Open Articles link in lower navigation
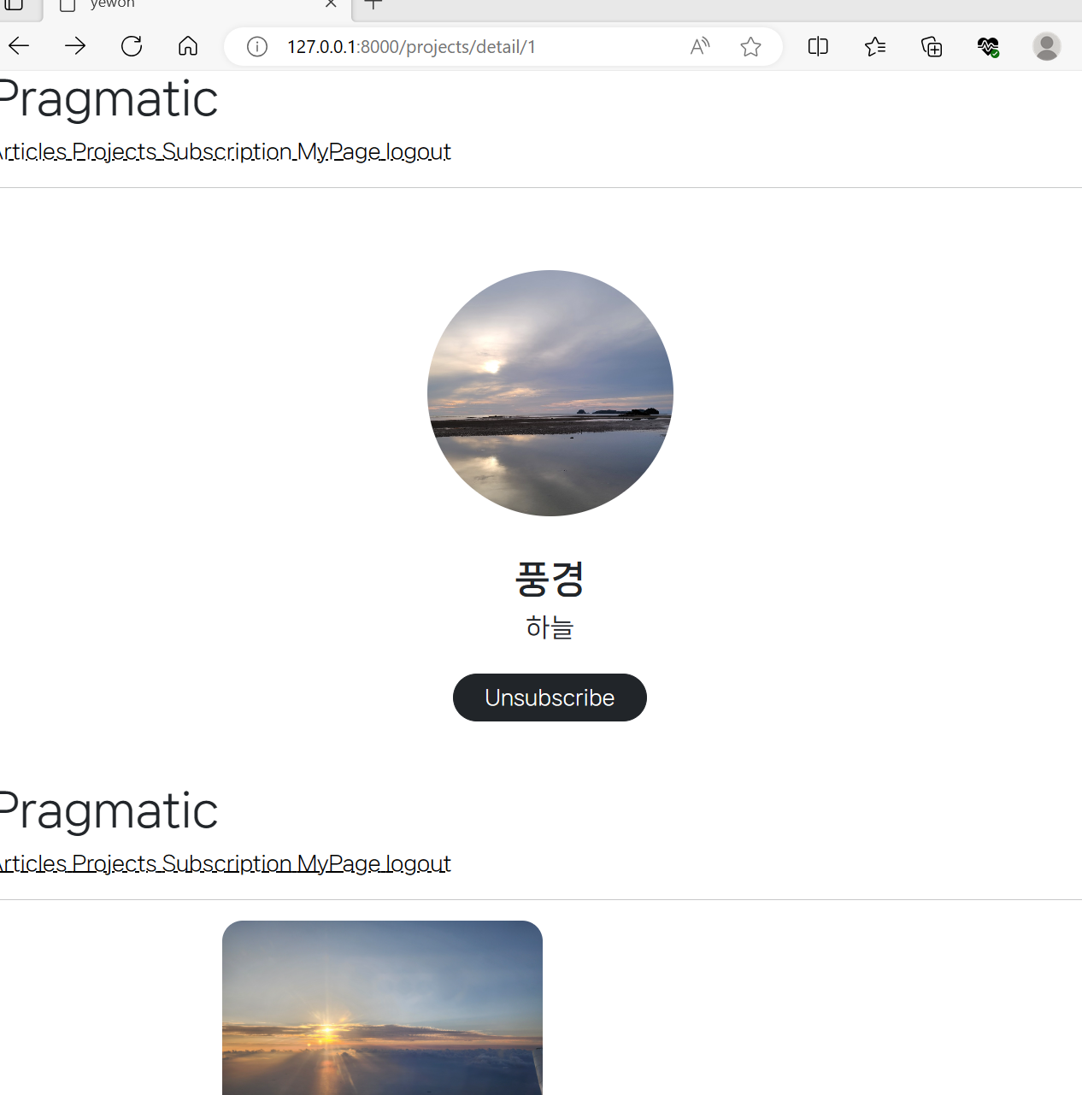 [x=33, y=863]
